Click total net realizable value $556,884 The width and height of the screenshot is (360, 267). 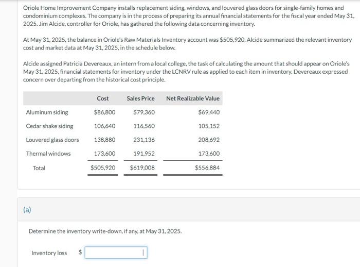coord(207,168)
